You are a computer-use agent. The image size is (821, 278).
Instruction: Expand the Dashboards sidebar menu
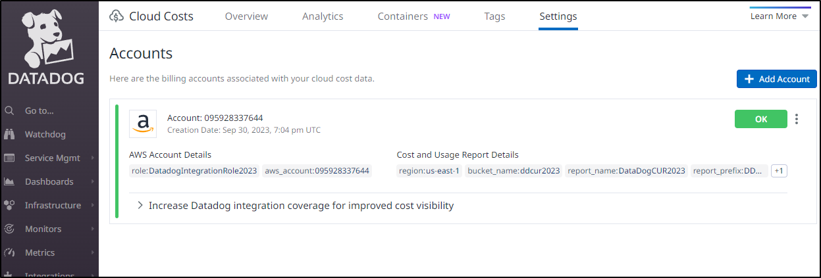pyautogui.click(x=49, y=181)
